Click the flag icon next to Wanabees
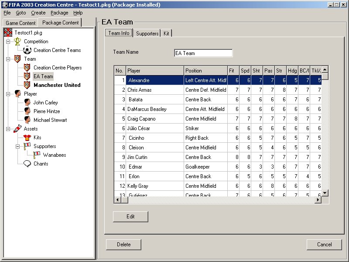The height and width of the screenshot is (262, 349). pyautogui.click(x=37, y=155)
